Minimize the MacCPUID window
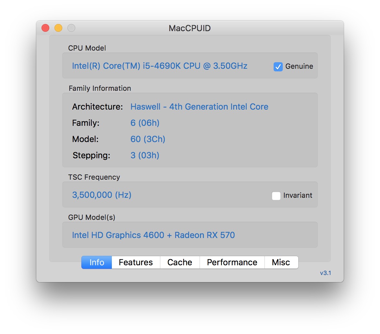380x334 pixels. click(x=58, y=28)
